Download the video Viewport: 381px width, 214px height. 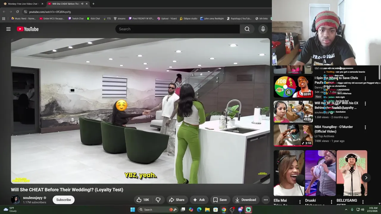246,200
